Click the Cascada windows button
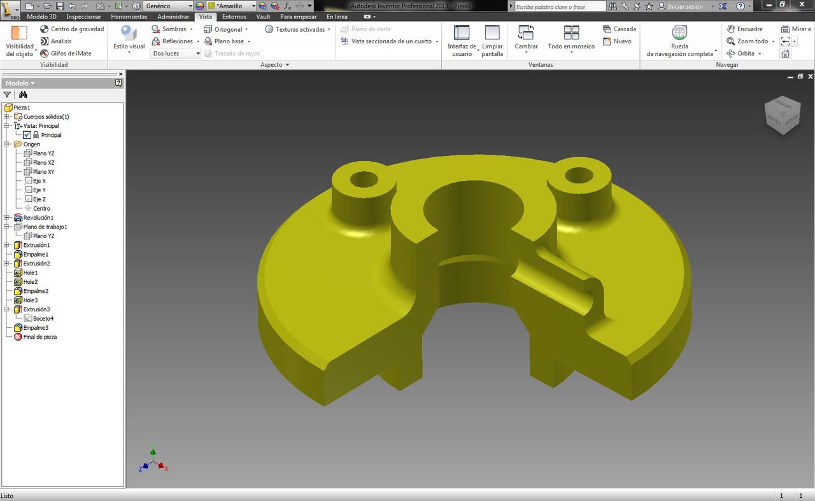Image resolution: width=815 pixels, height=501 pixels. click(x=620, y=29)
